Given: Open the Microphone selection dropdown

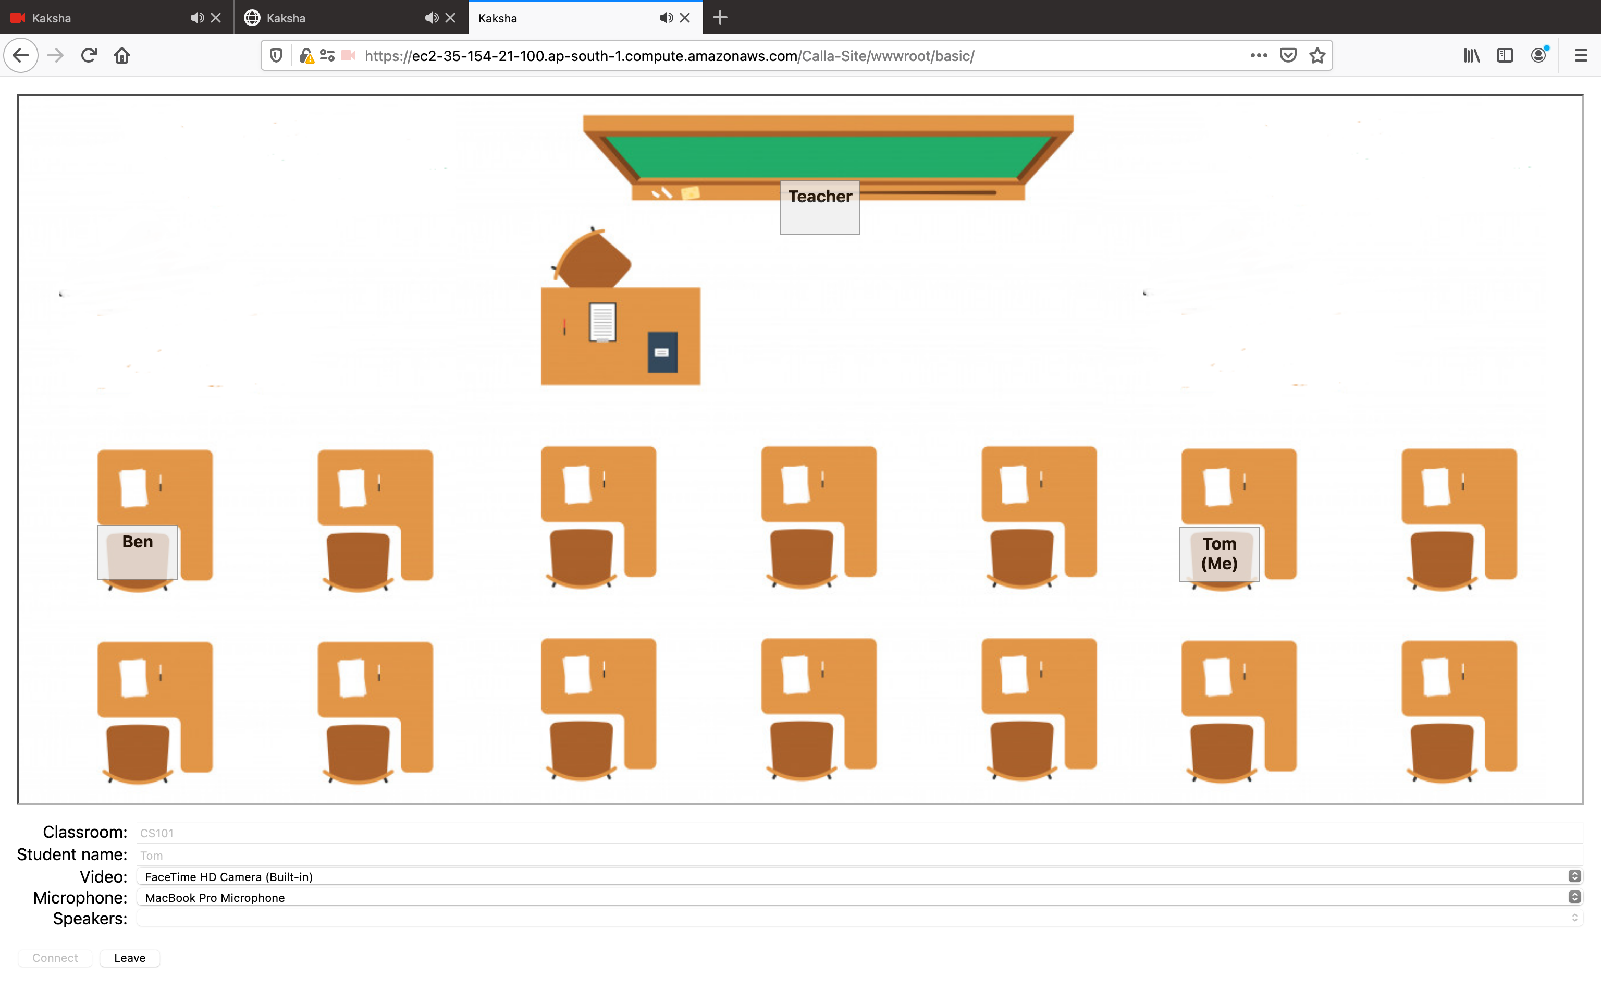Looking at the screenshot, I should (x=859, y=898).
